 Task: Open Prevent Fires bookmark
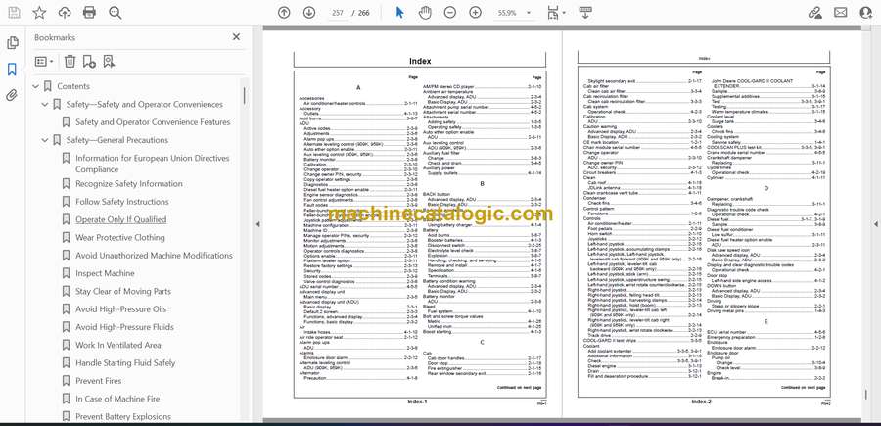tap(98, 381)
